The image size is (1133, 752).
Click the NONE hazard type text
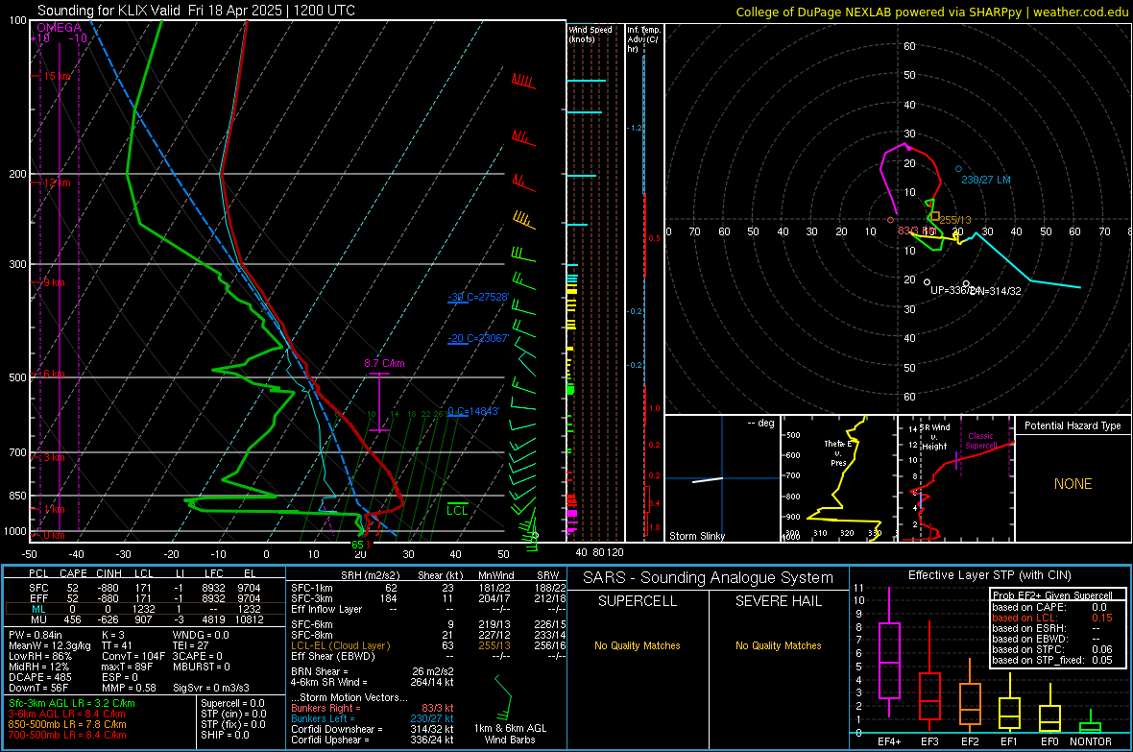(1073, 484)
